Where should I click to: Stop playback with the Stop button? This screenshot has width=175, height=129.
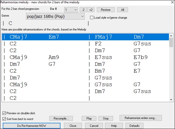(106, 118)
